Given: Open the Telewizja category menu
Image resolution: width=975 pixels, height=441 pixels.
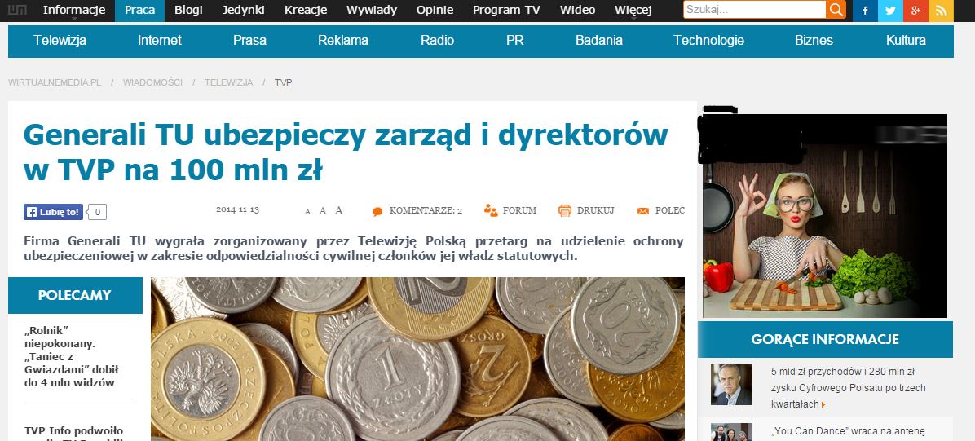Looking at the screenshot, I should click(60, 41).
